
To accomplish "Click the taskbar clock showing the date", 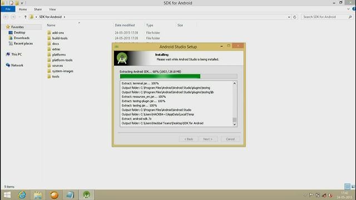I will point(344,195).
